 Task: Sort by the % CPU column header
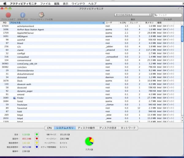coord(124,23)
